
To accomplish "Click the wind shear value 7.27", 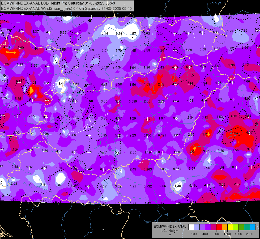I will click(75, 118).
